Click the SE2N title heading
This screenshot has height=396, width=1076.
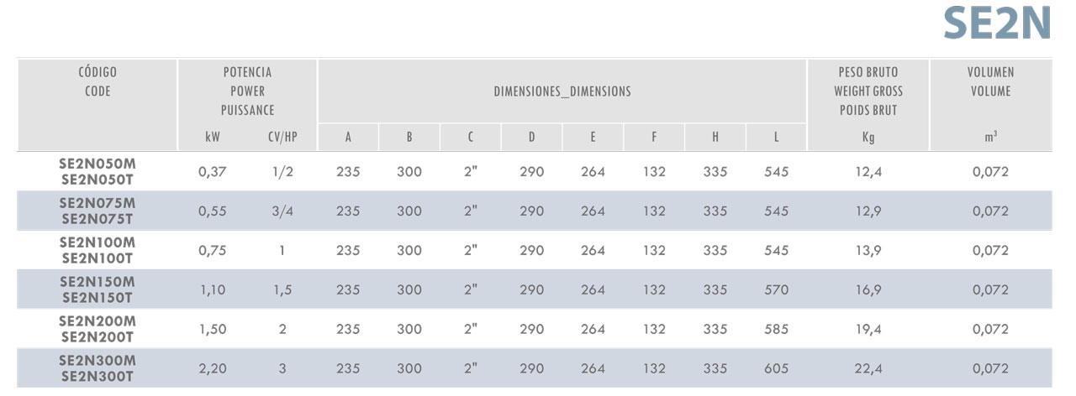pos(997,24)
